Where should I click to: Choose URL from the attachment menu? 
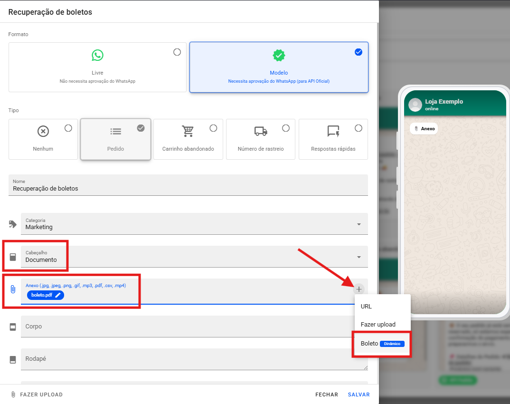[x=366, y=307]
